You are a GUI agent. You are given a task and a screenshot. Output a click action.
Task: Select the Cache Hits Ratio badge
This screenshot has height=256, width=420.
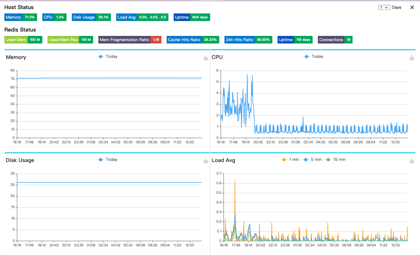pos(193,40)
